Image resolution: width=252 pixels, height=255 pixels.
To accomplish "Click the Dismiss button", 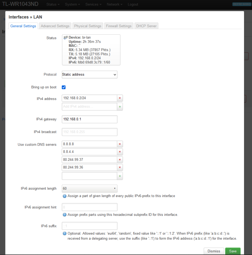I will (214, 251).
